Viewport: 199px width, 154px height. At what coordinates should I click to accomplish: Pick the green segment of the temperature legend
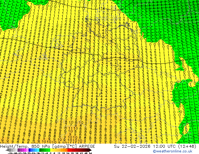[45, 150]
